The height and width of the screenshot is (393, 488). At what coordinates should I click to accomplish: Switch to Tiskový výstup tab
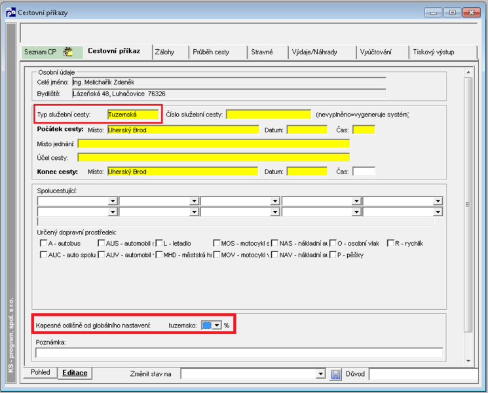(443, 52)
